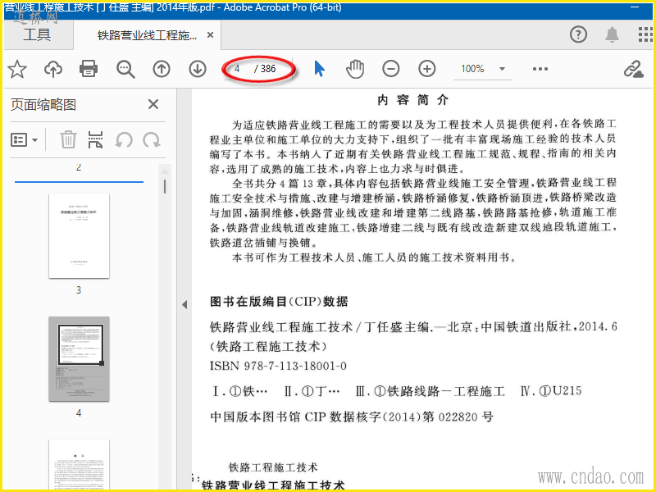Activate the hand pan tool
Image resolution: width=656 pixels, height=492 pixels.
pyautogui.click(x=355, y=69)
